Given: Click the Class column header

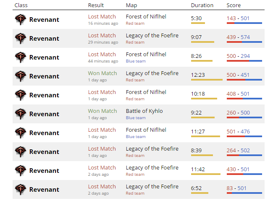Looking at the screenshot, I should [21, 5].
